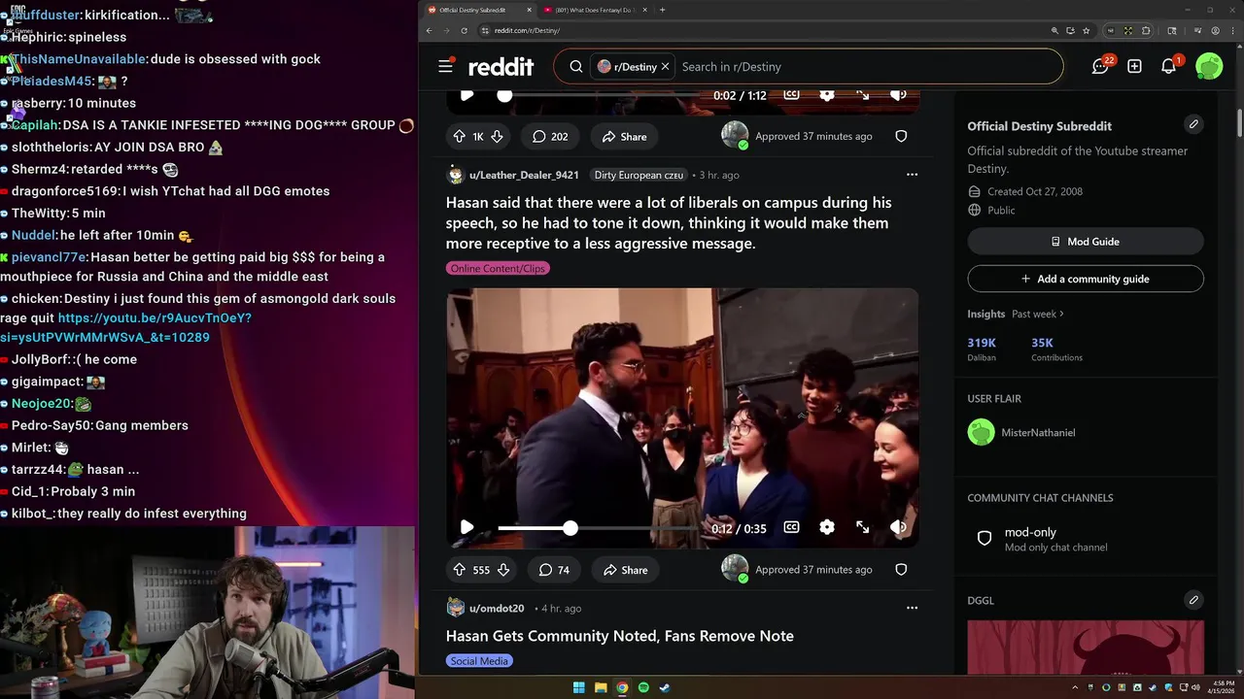This screenshot has width=1244, height=699.
Task: Switch to the 'What Does Fentanyl Do' YouTube tab
Action: [x=595, y=10]
